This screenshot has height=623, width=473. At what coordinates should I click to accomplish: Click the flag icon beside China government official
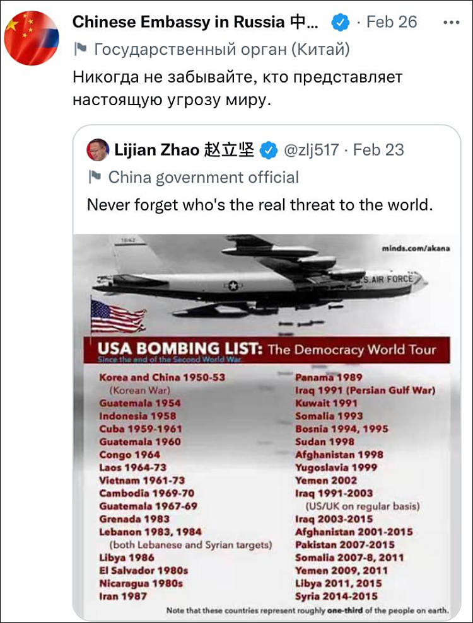click(x=95, y=177)
